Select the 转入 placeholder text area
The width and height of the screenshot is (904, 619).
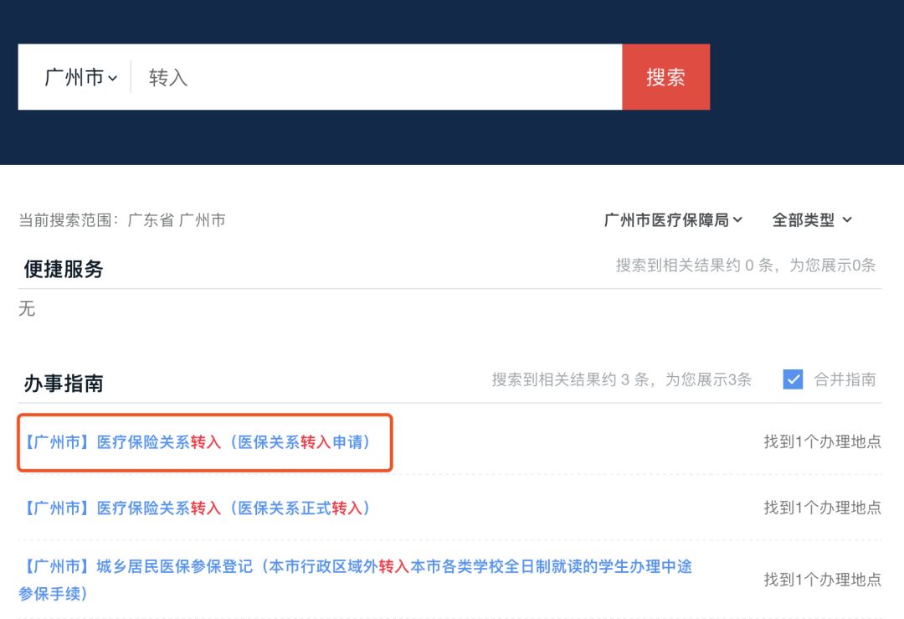(166, 77)
